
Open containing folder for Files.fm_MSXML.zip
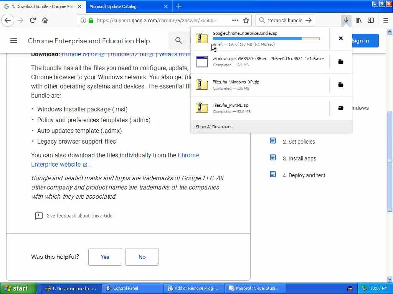(341, 108)
